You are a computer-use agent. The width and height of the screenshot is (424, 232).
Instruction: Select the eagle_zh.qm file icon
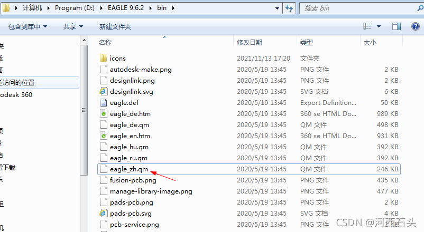click(104, 169)
